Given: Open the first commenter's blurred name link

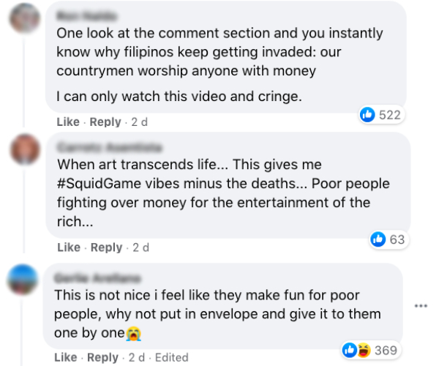Looking at the screenshot, I should tap(85, 15).
